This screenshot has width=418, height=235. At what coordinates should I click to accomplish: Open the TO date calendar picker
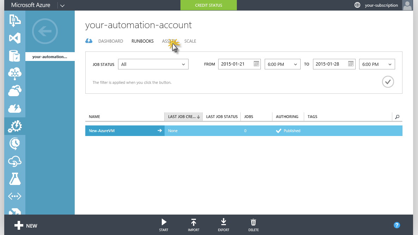[x=351, y=64]
